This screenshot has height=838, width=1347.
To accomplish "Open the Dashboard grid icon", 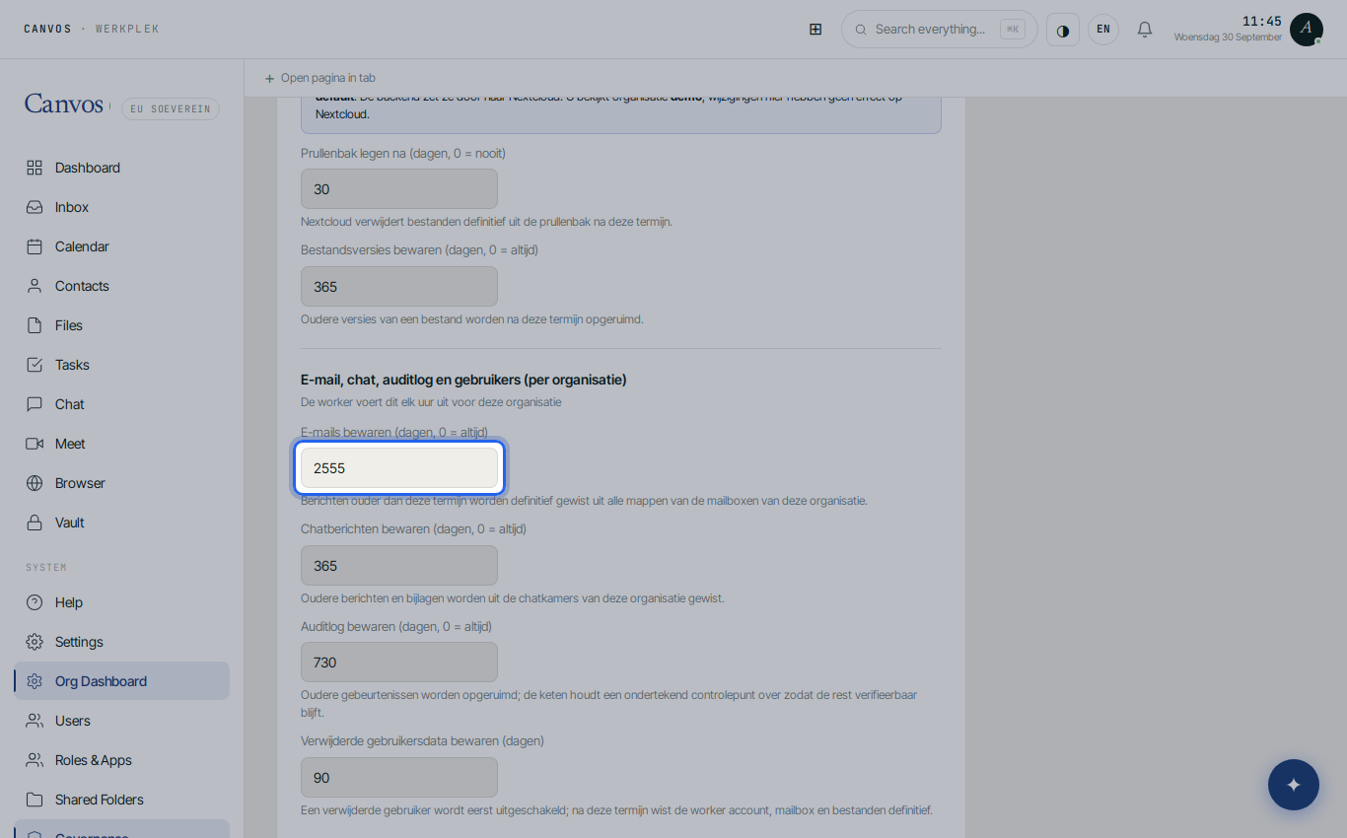I will coord(35,168).
